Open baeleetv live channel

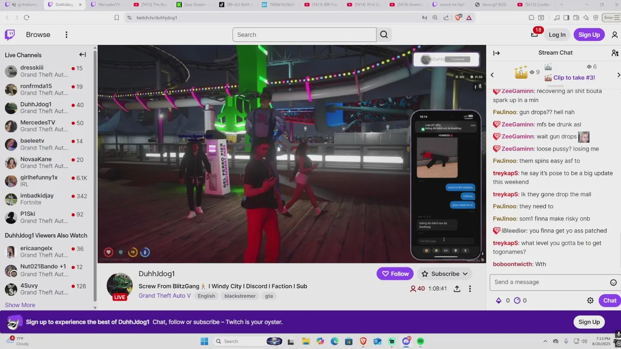pos(48,144)
